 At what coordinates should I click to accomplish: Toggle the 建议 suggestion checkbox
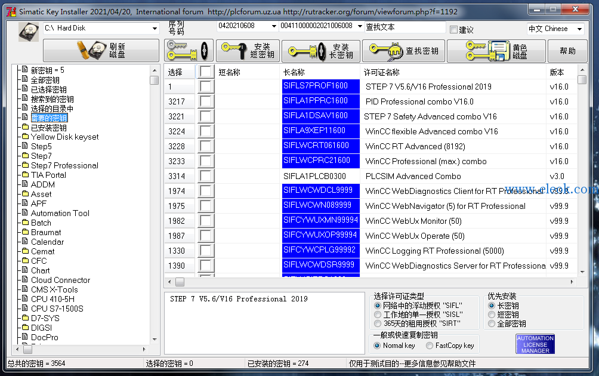pyautogui.click(x=454, y=29)
